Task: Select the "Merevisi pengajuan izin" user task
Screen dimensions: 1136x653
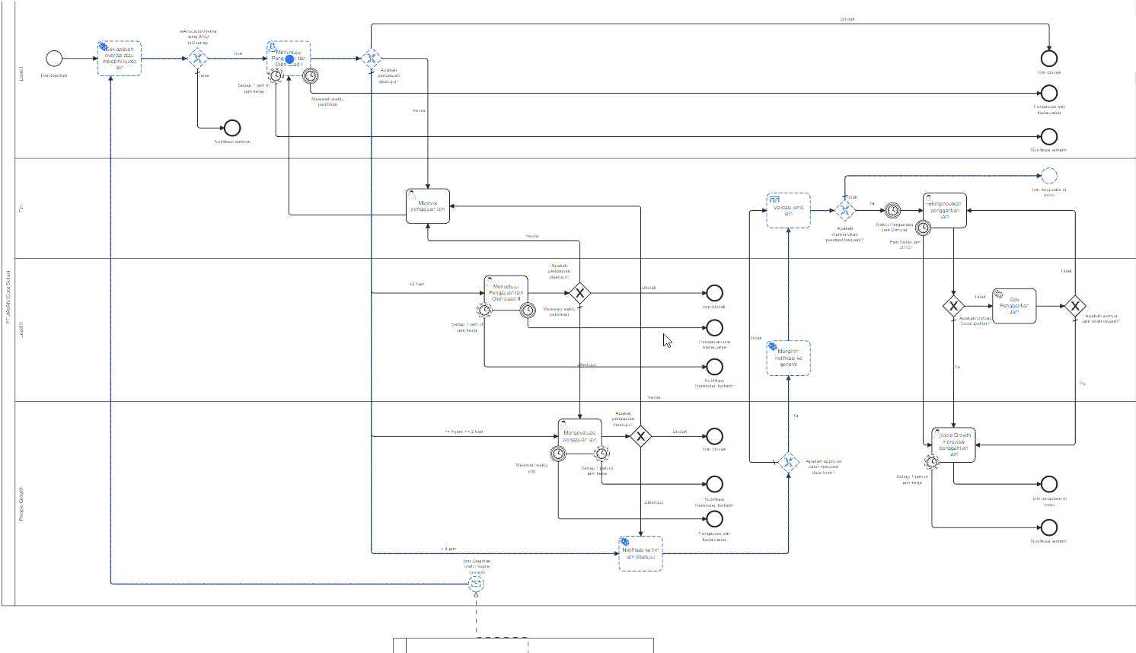Action: pos(428,206)
